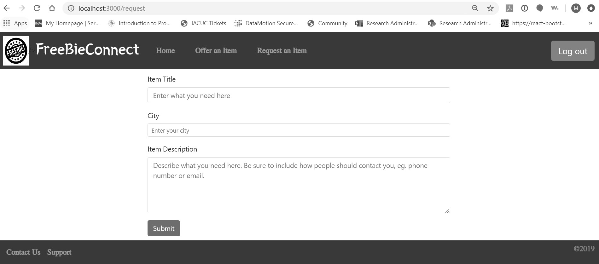This screenshot has width=599, height=264.
Task: Go to the Home nav item
Action: pos(166,51)
